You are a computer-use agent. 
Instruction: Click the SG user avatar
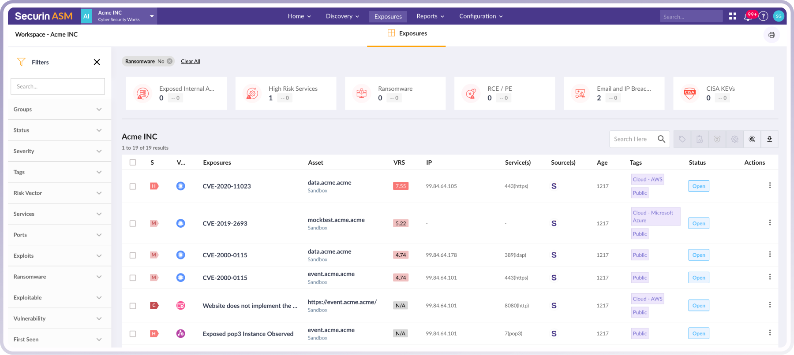pyautogui.click(x=779, y=16)
